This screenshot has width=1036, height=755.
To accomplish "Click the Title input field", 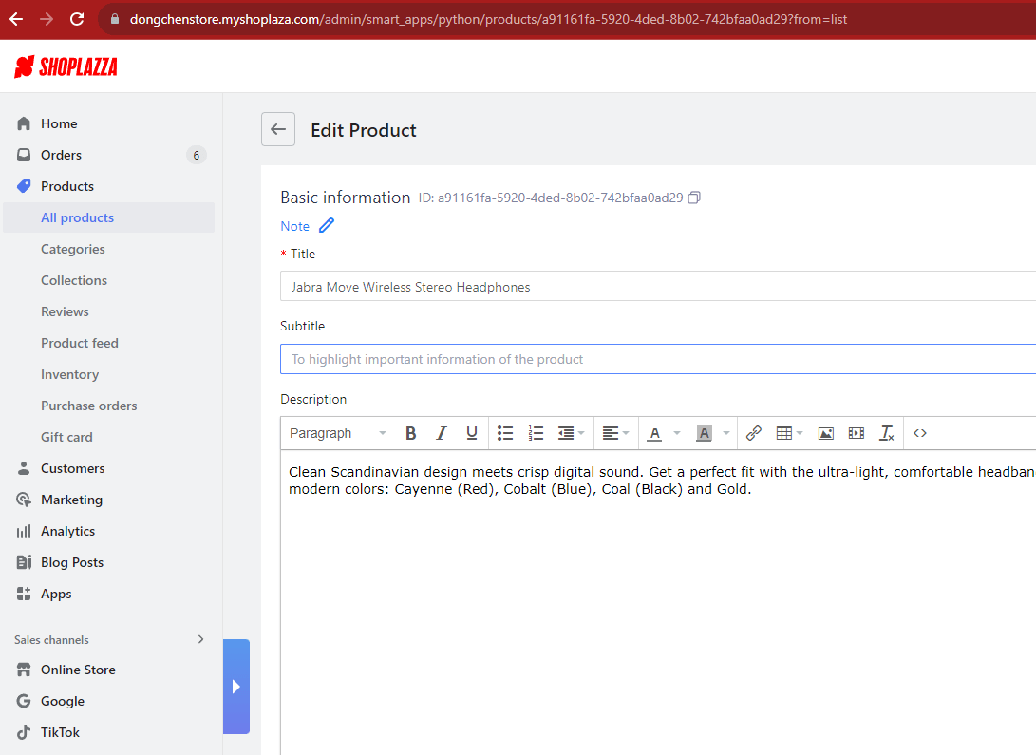I will point(658,287).
